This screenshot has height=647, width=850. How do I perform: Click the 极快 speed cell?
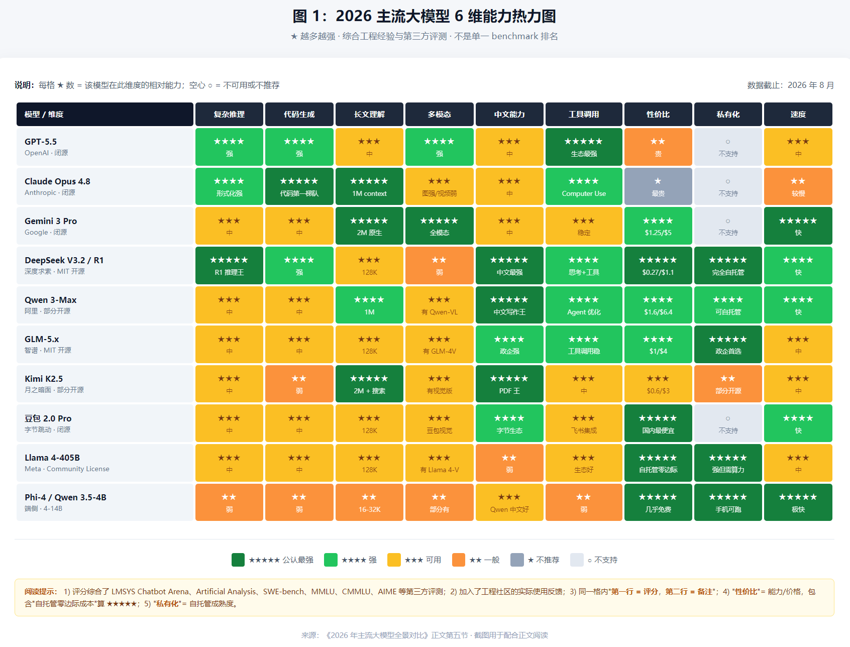(x=798, y=502)
